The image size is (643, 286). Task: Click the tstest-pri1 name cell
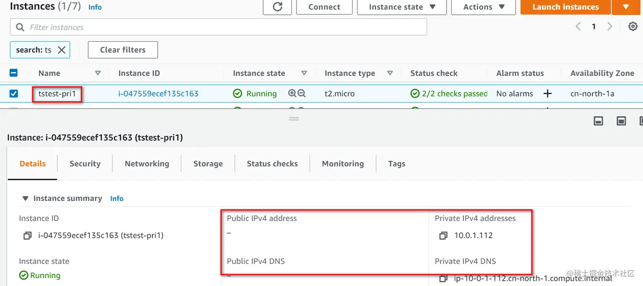tap(57, 94)
